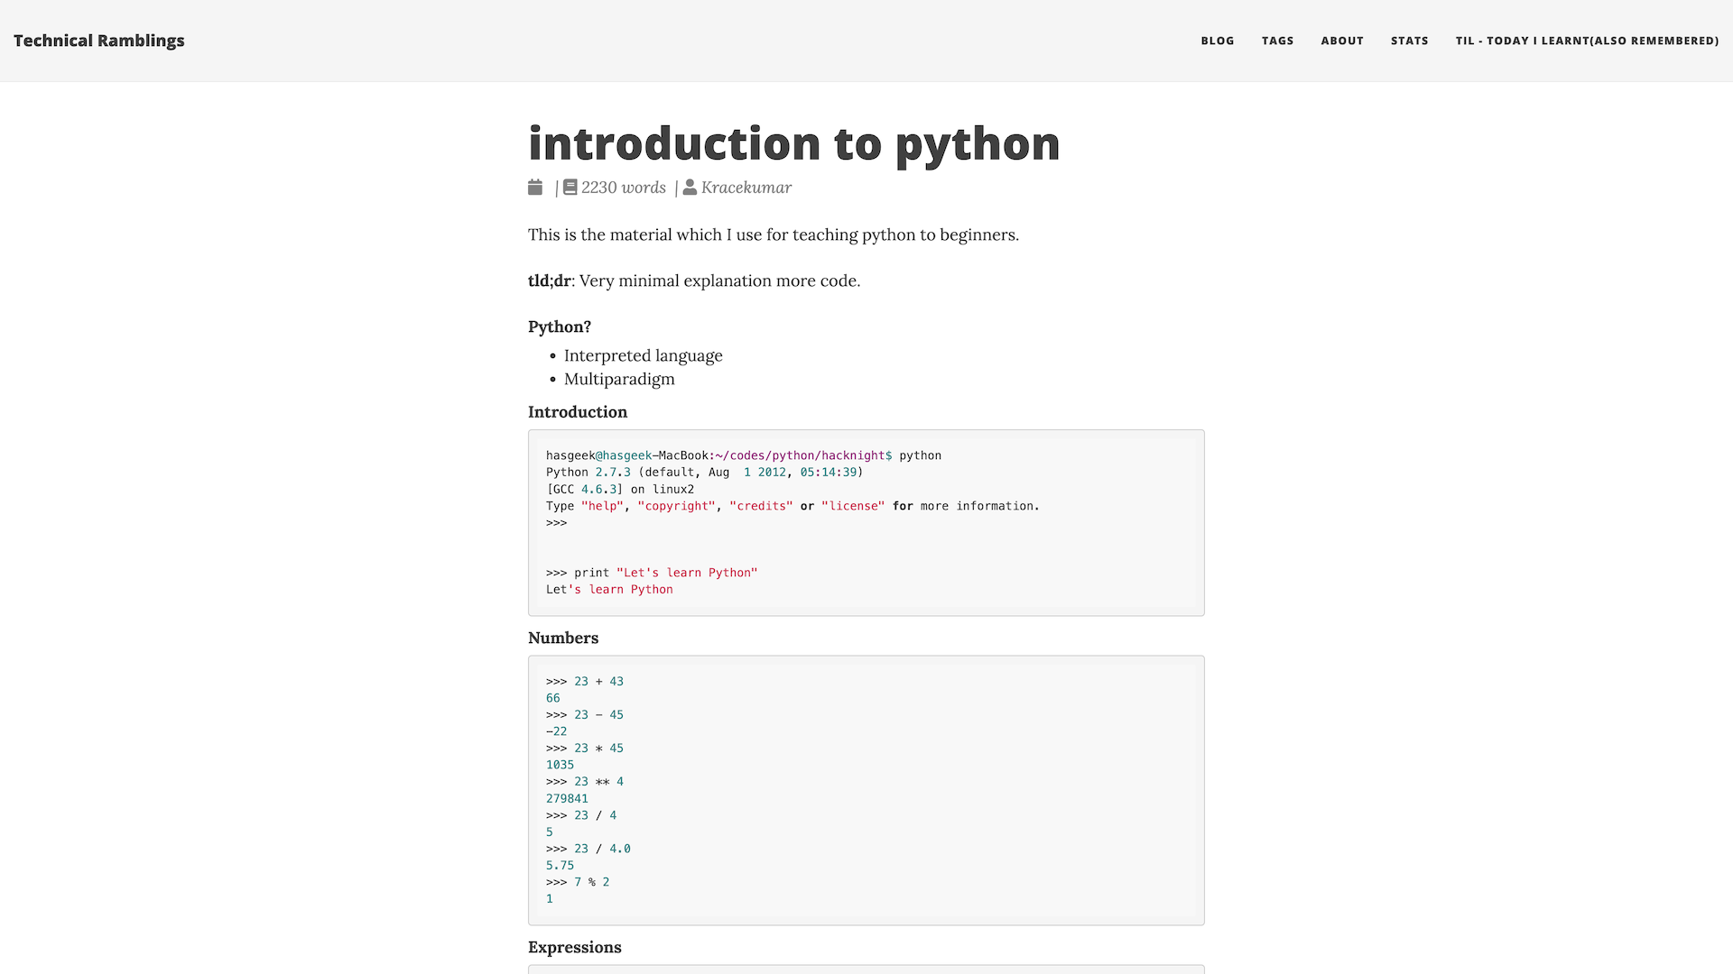The width and height of the screenshot is (1733, 974).
Task: Click the '>>> 23 + 43' code line
Action: tap(585, 682)
